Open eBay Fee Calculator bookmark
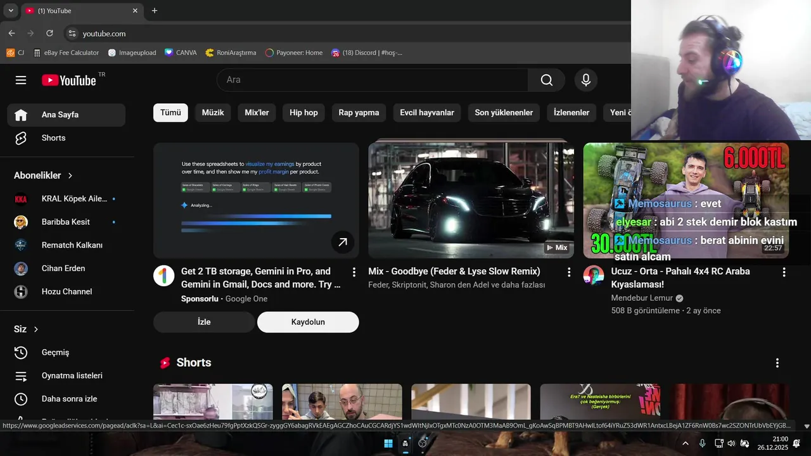 coord(66,53)
